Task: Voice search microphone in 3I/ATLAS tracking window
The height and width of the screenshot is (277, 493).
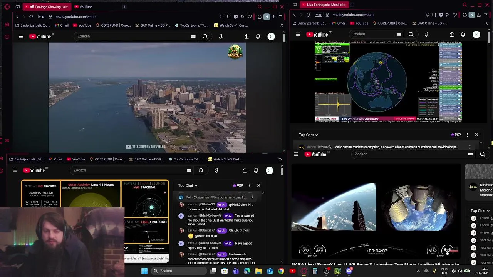Action: pos(216,170)
